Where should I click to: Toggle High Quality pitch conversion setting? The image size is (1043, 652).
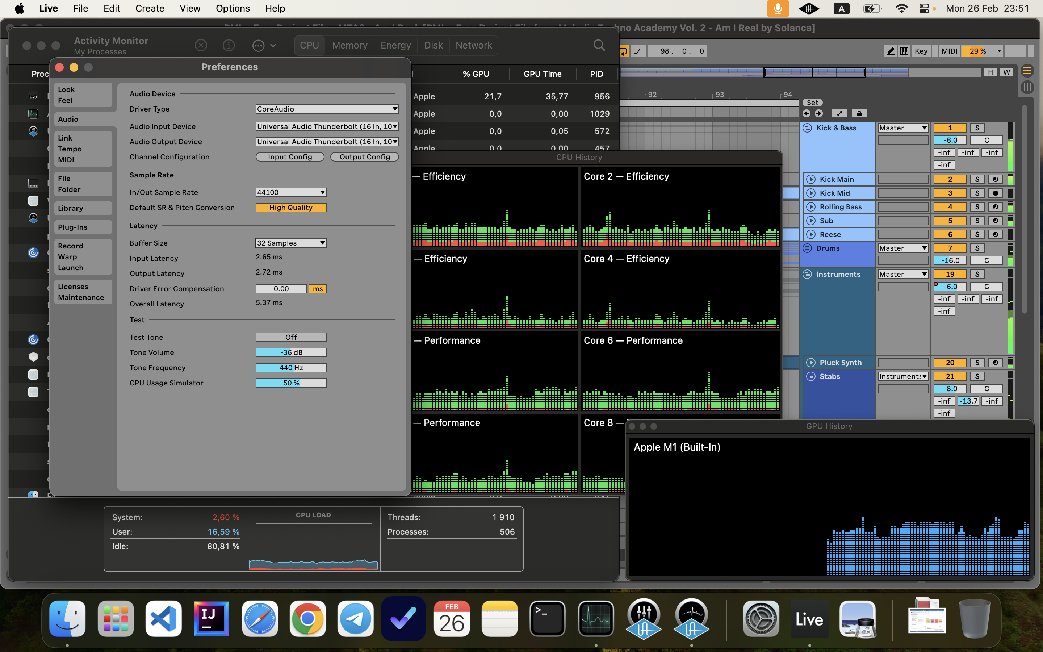click(291, 208)
